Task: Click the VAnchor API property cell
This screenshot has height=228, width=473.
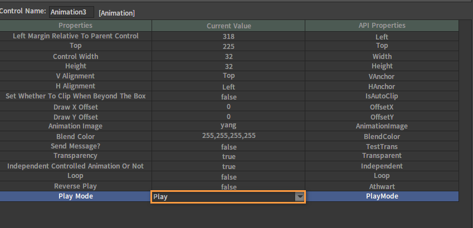Action: pos(382,76)
